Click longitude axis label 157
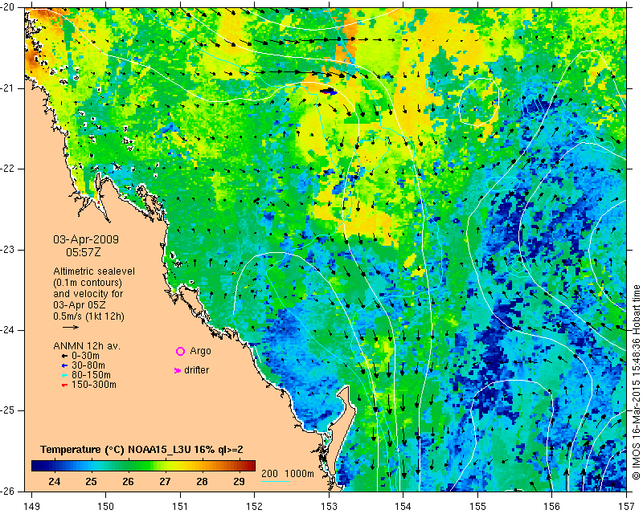643x514 pixels. coord(626,507)
